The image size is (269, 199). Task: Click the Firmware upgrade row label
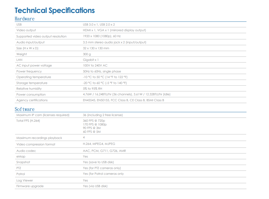click(x=30, y=186)
